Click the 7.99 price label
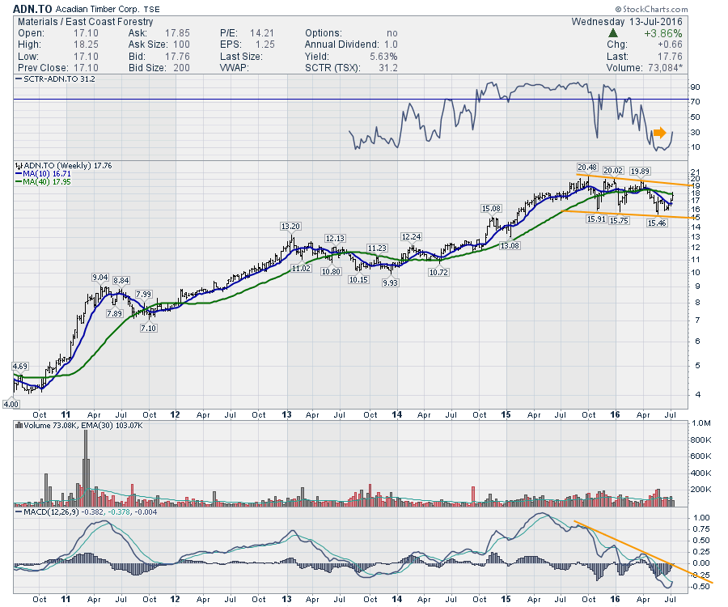728x607 pixels. pyautogui.click(x=143, y=294)
